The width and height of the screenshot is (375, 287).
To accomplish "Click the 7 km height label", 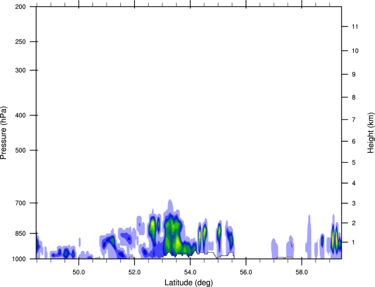I will [x=354, y=120].
